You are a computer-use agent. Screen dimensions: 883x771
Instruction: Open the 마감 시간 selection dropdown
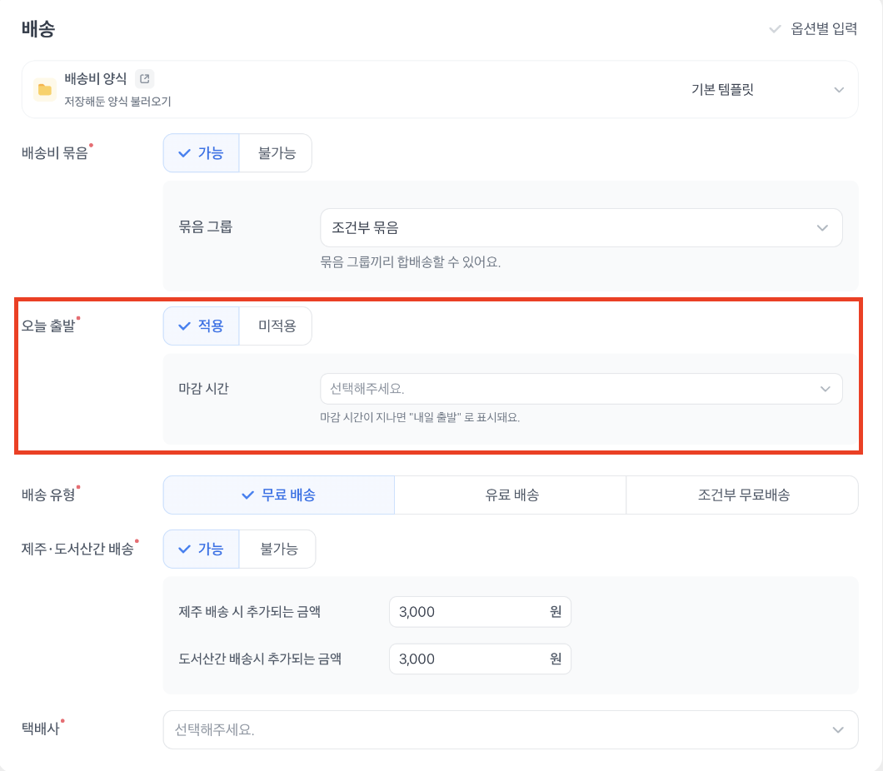point(581,389)
